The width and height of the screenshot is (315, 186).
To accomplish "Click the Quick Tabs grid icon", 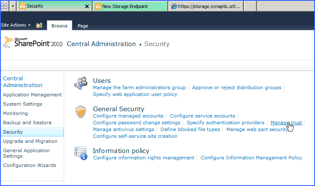I will (x=4, y=6).
